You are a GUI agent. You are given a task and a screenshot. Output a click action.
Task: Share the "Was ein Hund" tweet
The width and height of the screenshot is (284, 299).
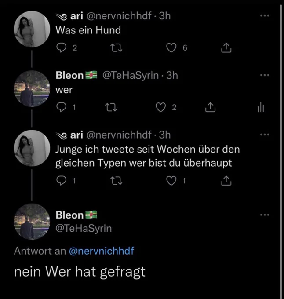click(x=226, y=47)
